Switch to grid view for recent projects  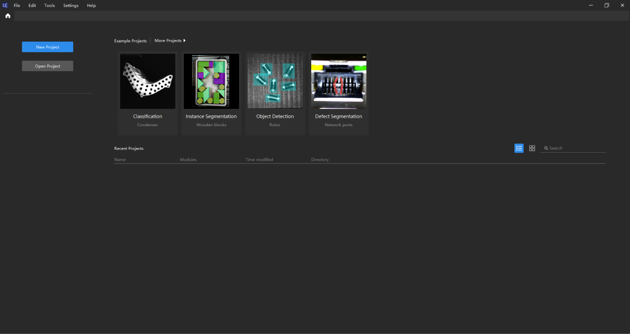pos(532,148)
